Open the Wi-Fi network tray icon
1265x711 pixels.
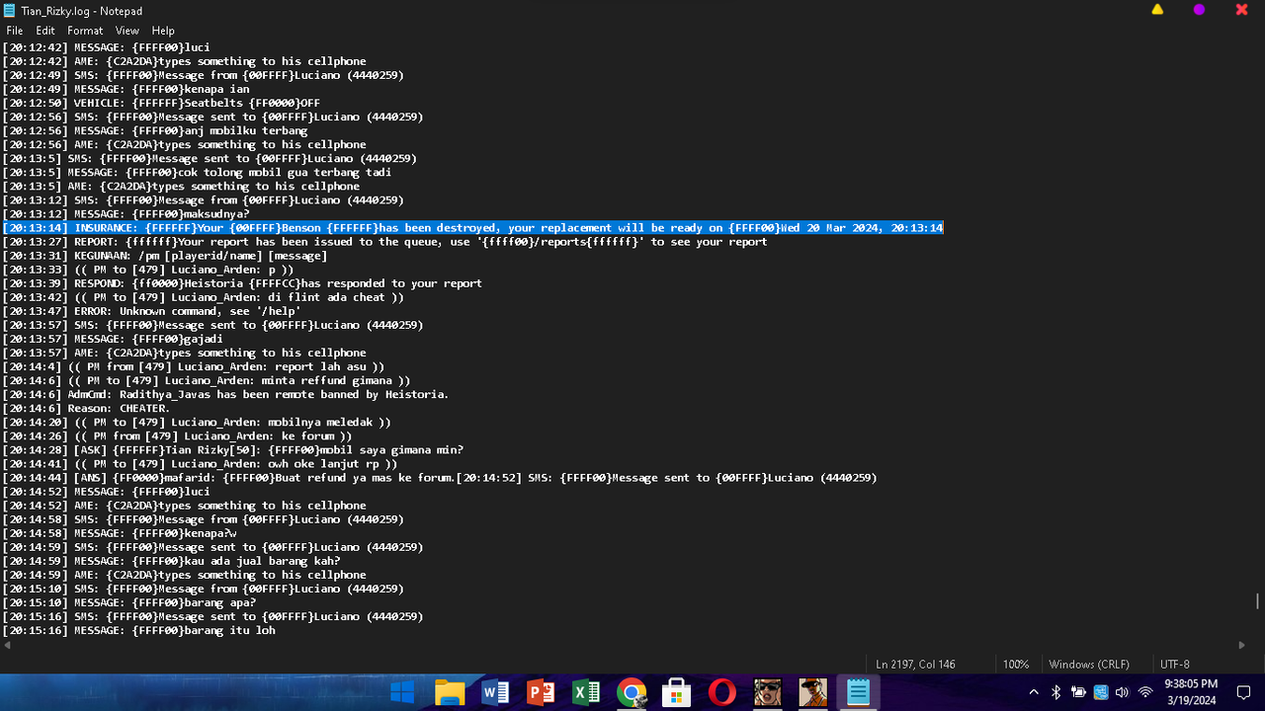(1146, 692)
